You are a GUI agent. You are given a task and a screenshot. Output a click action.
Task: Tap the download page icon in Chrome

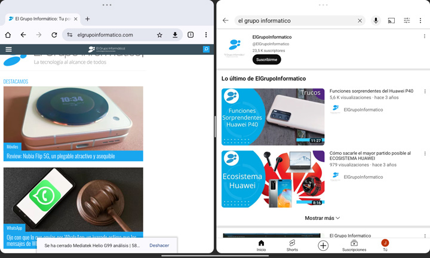175,35
